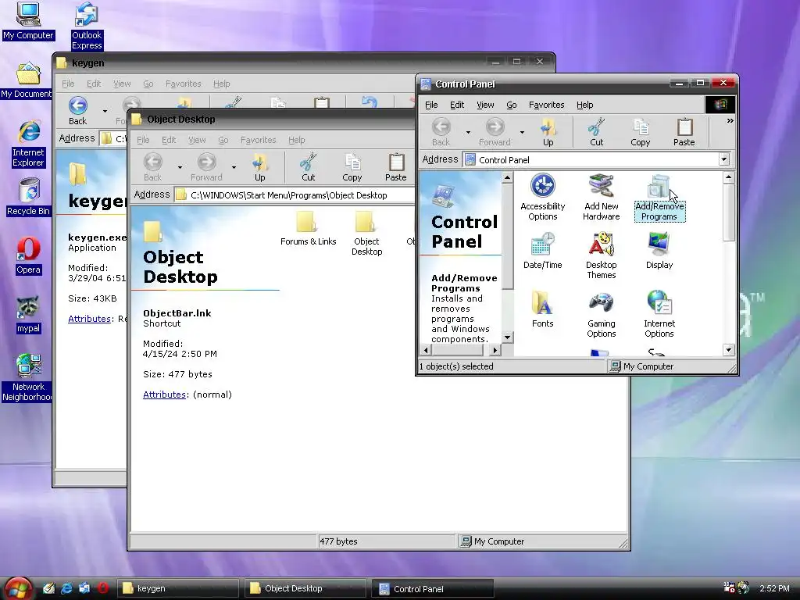Click Up button in Control Panel toolbar
Image resolution: width=800 pixels, height=600 pixels.
coord(548,132)
